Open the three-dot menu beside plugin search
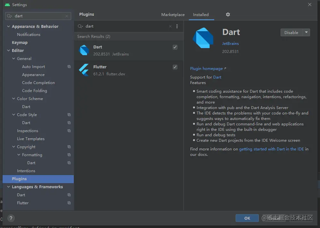The height and width of the screenshot is (228, 320). pos(177,26)
